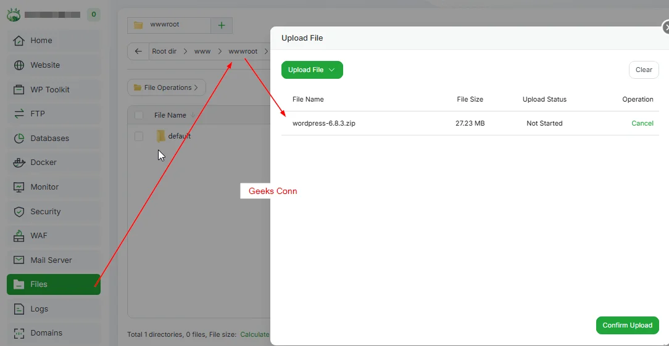The width and height of the screenshot is (669, 346).
Task: Toggle the select-all files checkbox
Action: [139, 115]
